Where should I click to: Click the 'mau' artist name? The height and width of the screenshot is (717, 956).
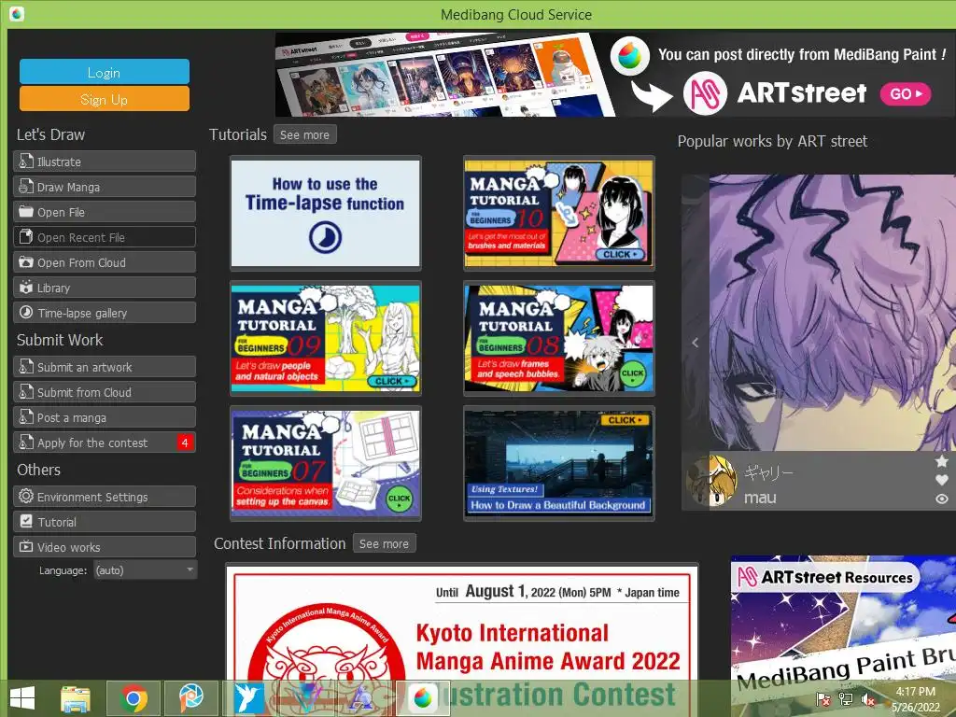coord(760,498)
